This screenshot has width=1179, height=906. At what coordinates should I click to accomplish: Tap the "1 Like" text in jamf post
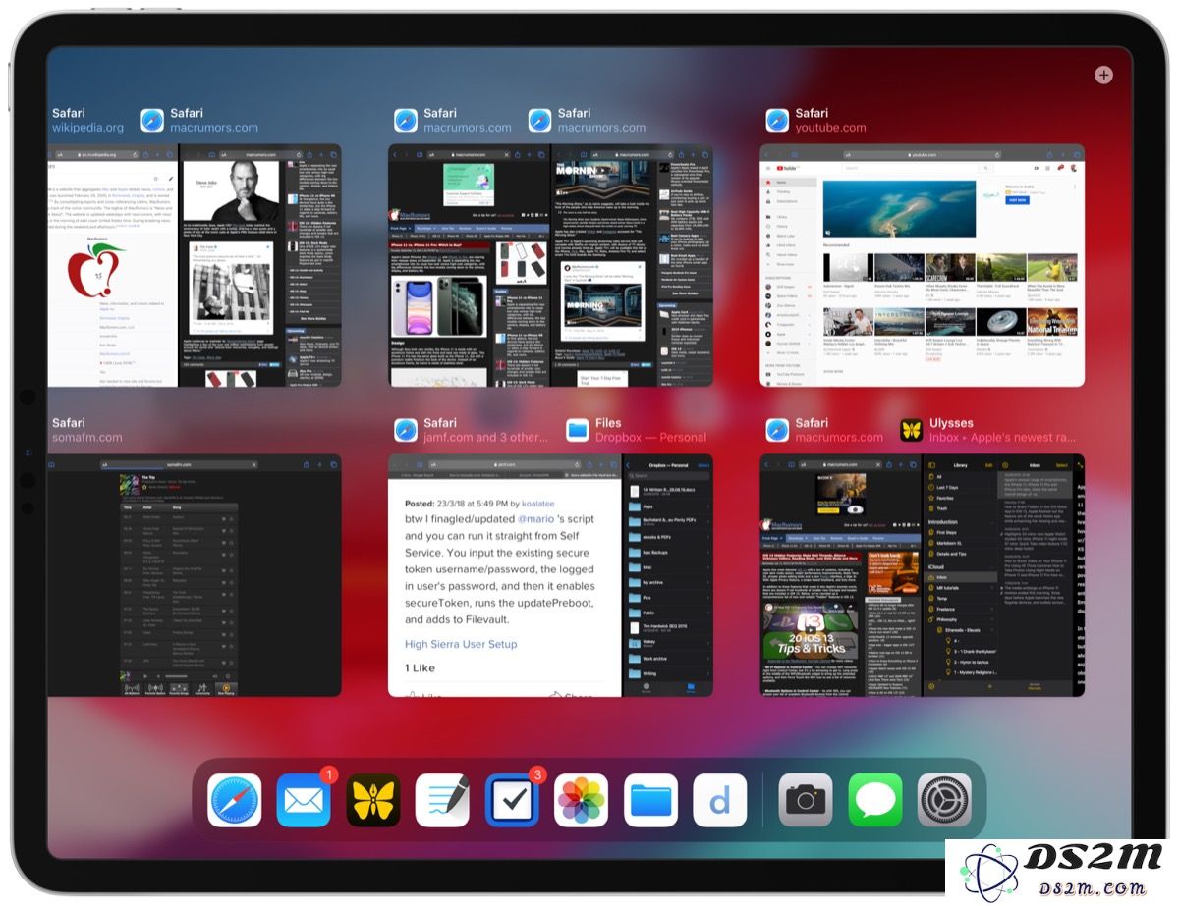tap(421, 668)
